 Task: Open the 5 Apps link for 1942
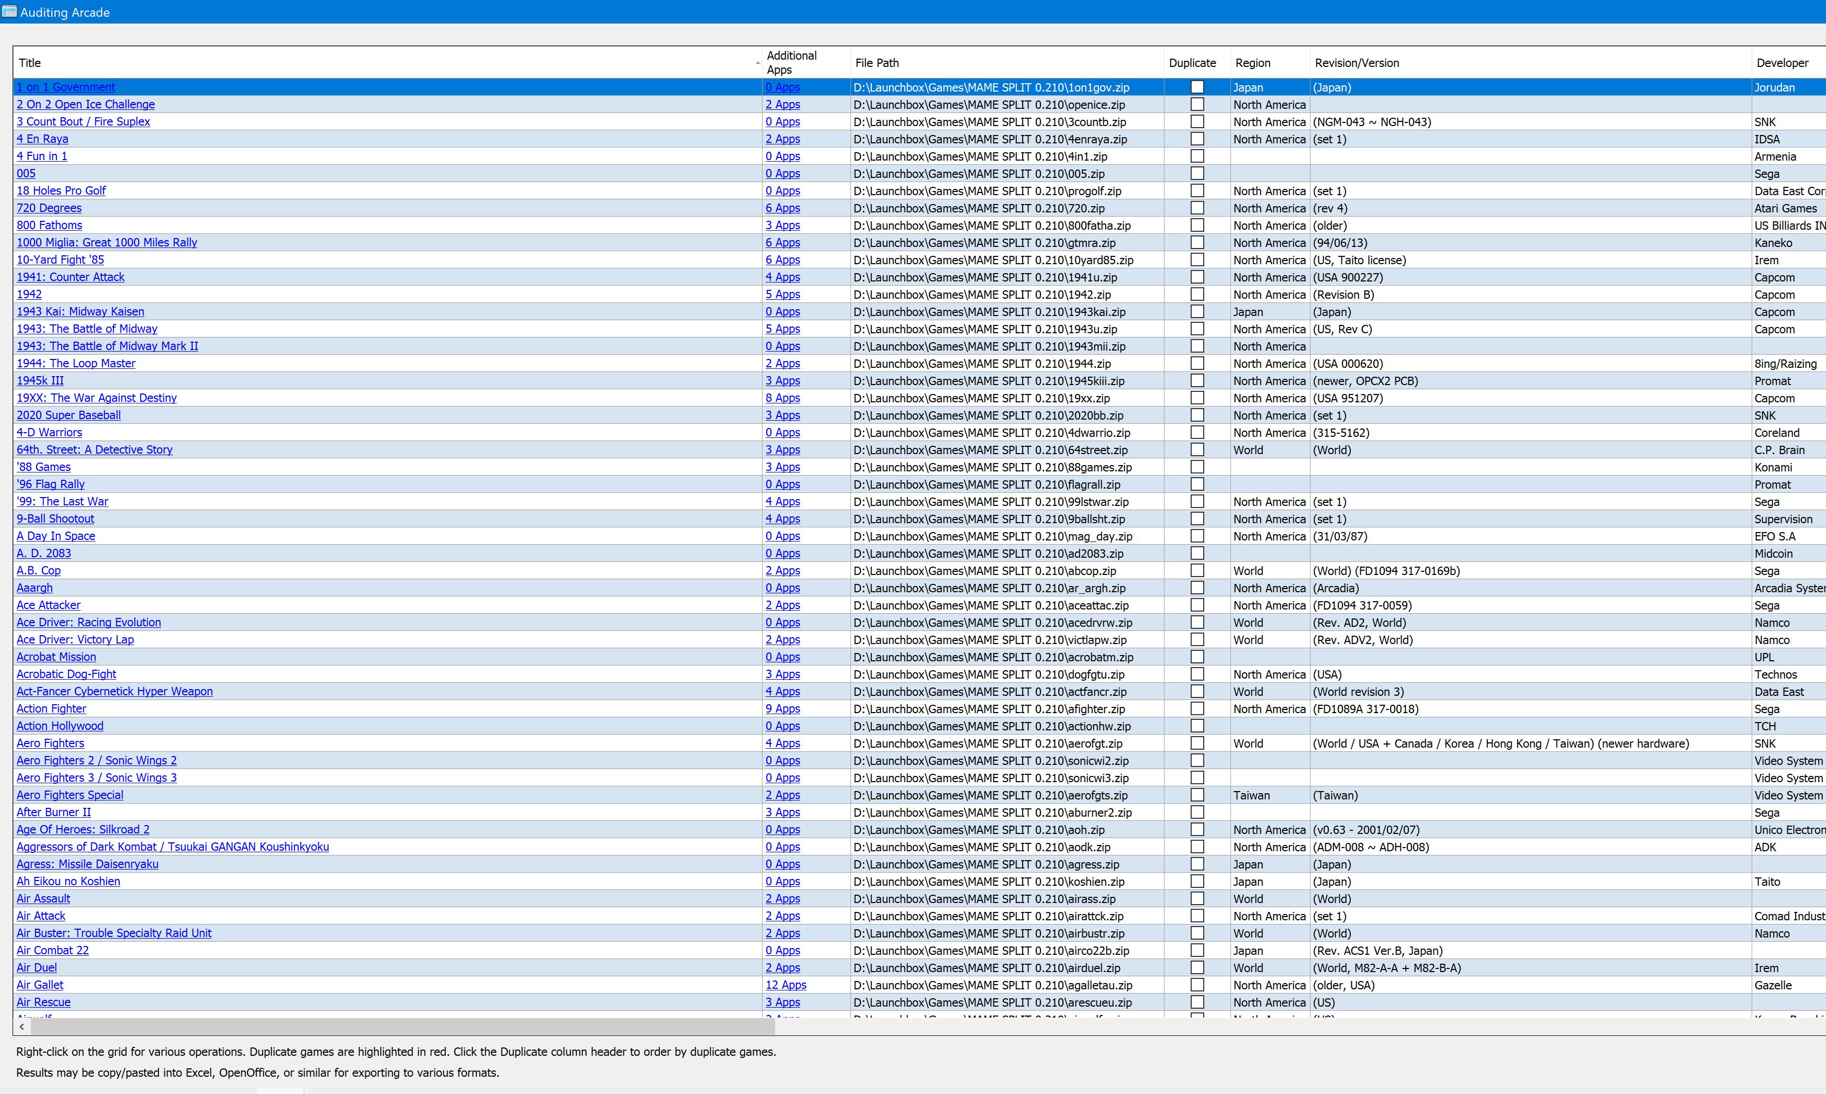point(783,294)
